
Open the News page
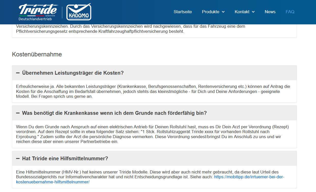[x=270, y=12]
